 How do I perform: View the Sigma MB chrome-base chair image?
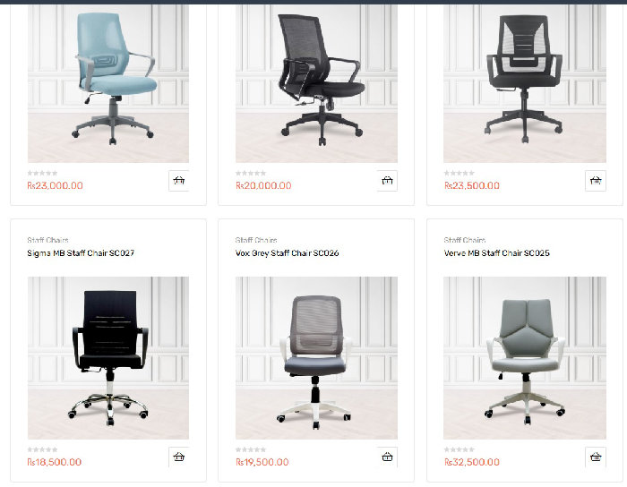coord(108,358)
